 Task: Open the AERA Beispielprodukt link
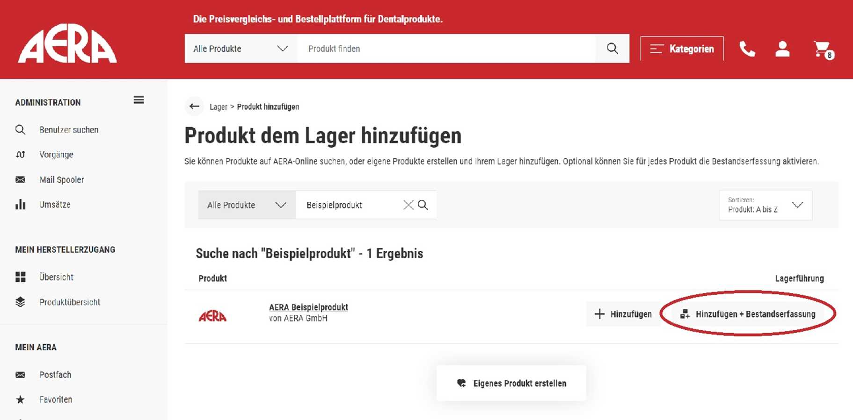point(308,307)
